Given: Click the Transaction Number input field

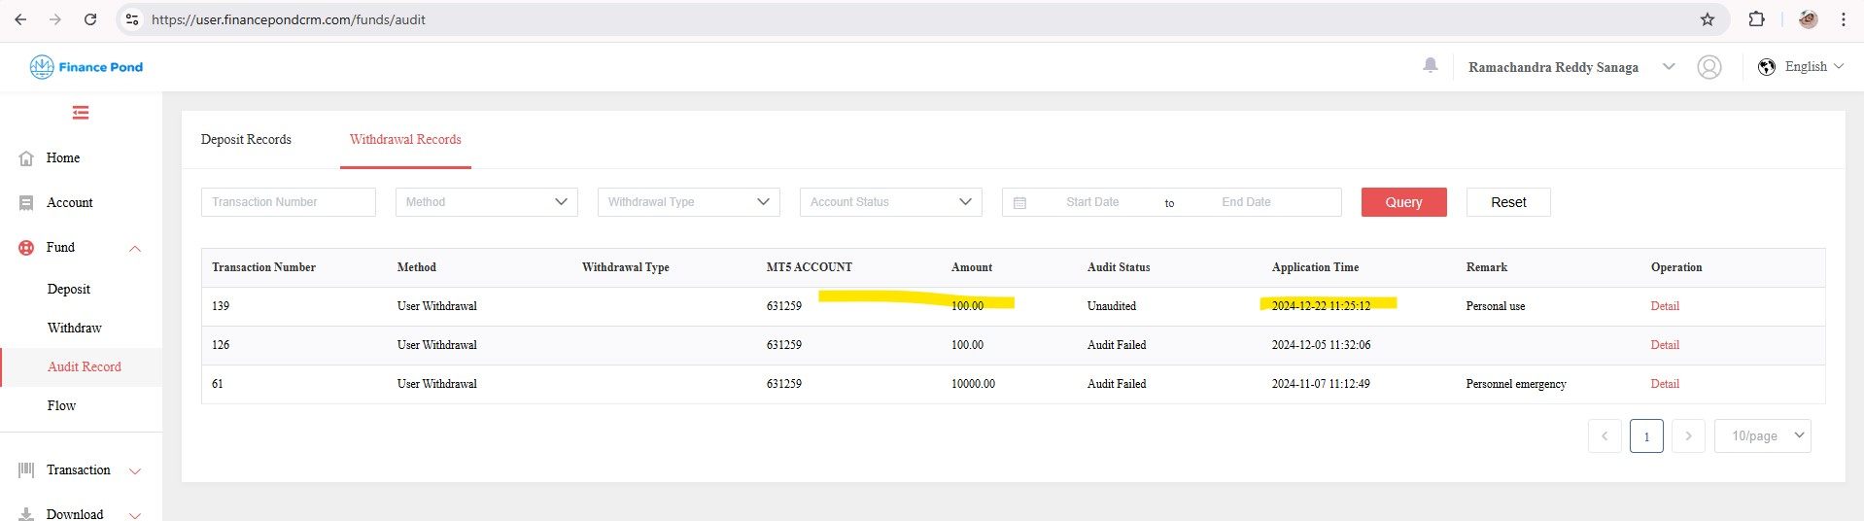Looking at the screenshot, I should (x=288, y=202).
